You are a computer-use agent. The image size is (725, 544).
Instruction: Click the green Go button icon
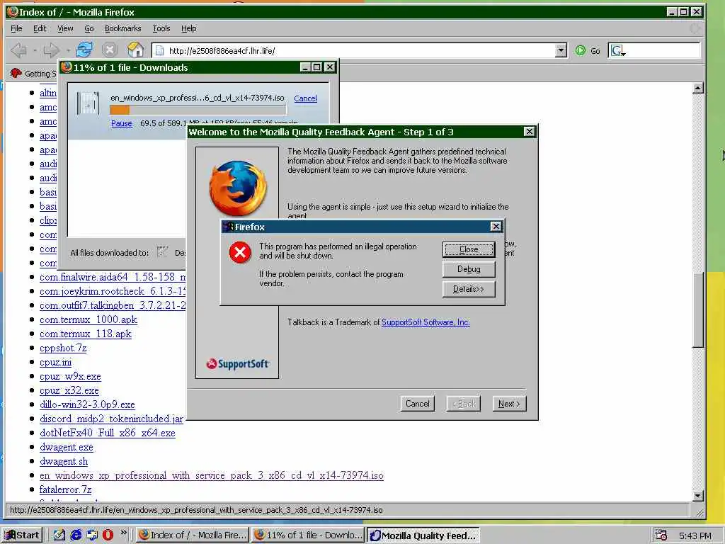click(x=581, y=50)
